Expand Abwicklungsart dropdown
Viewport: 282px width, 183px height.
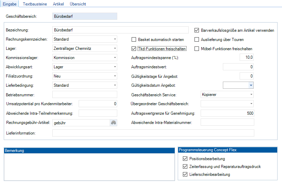(115, 67)
